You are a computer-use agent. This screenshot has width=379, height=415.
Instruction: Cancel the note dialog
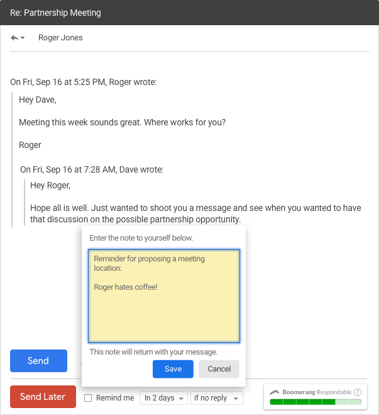coord(219,369)
